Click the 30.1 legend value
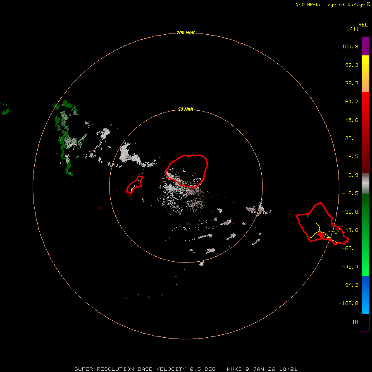The height and width of the screenshot is (372, 372). click(352, 138)
